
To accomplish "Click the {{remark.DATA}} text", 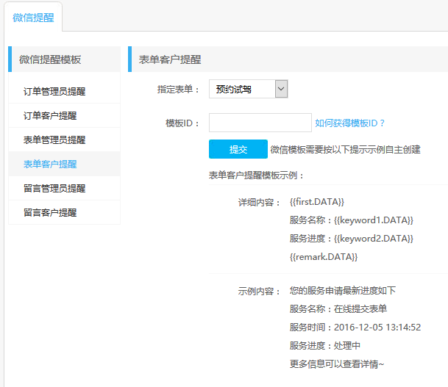I will click(x=324, y=257).
